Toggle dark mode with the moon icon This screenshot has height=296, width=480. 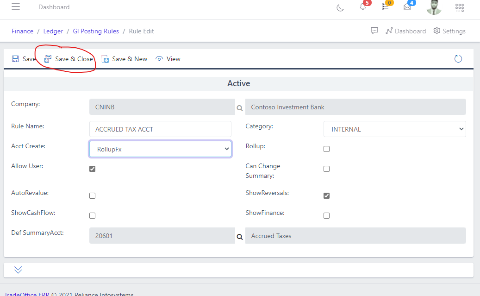tap(340, 8)
